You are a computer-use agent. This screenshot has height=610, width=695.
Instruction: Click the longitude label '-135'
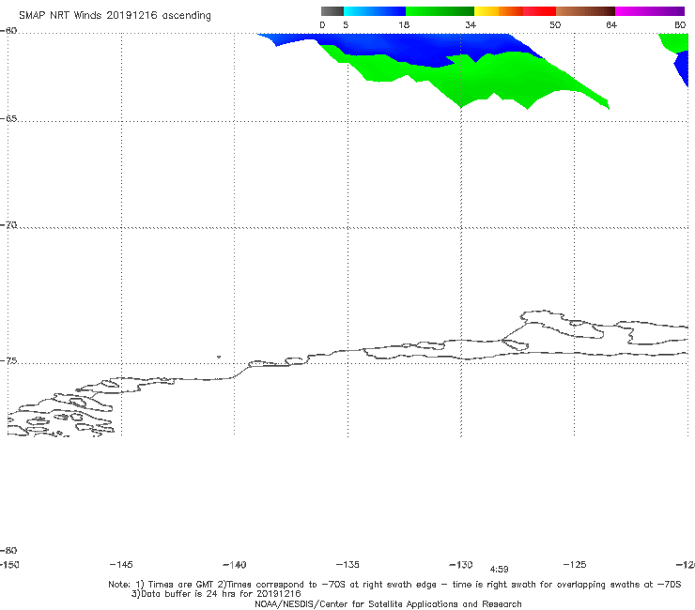347,564
